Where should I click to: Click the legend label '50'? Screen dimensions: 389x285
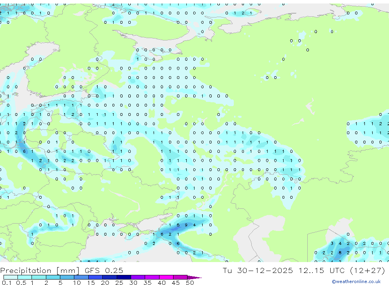pos(190,283)
